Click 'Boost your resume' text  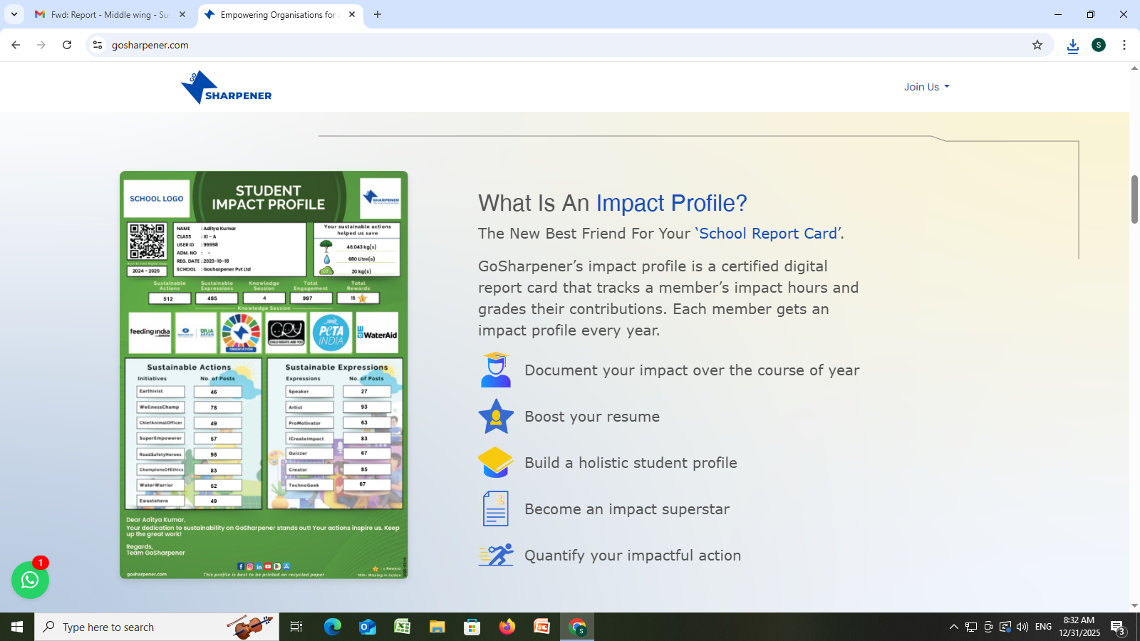(x=592, y=417)
